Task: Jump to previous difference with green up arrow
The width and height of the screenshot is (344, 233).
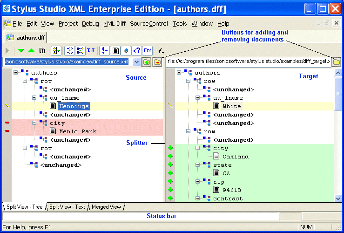Action: (31, 51)
